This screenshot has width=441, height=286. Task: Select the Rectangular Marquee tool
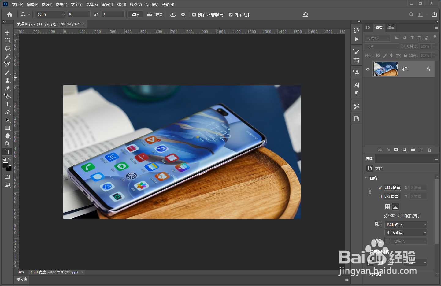[7, 40]
